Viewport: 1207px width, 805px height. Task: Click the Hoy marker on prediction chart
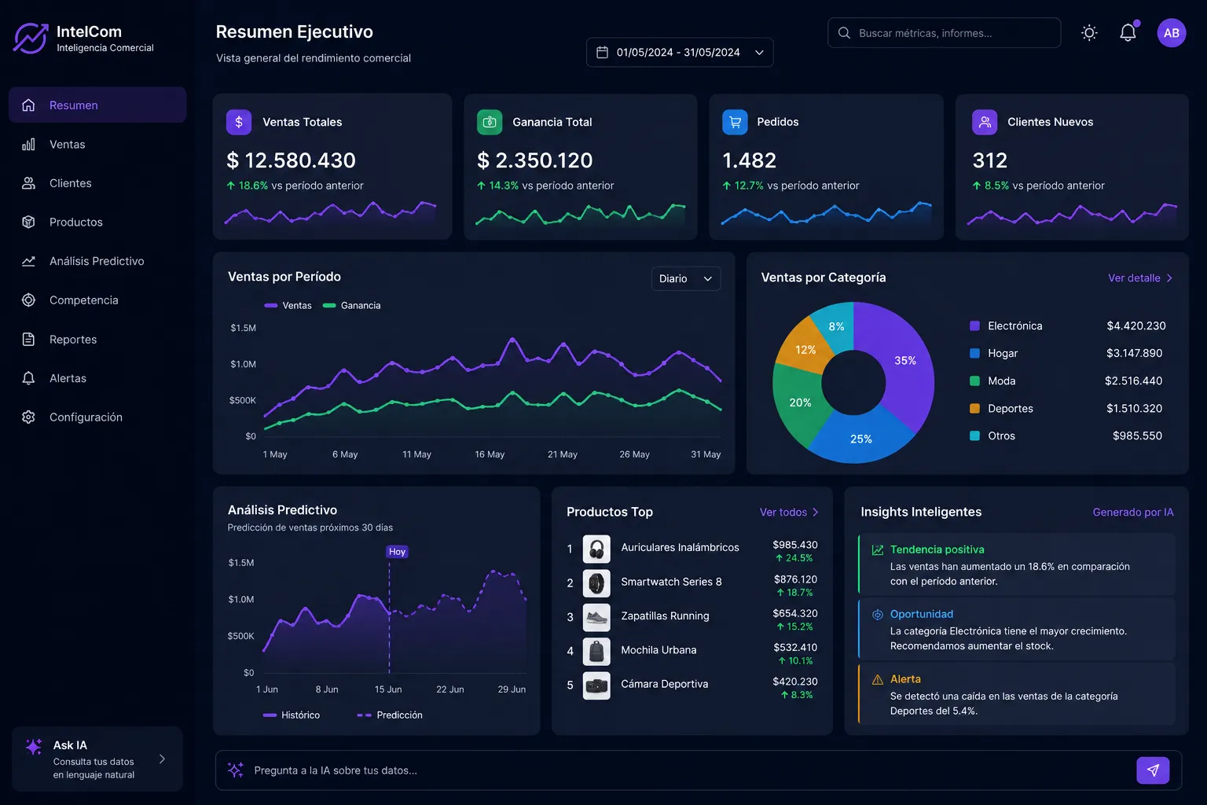[x=398, y=552]
